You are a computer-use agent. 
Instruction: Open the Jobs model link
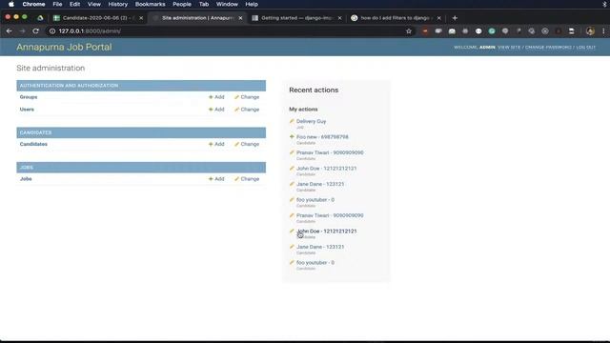26,179
